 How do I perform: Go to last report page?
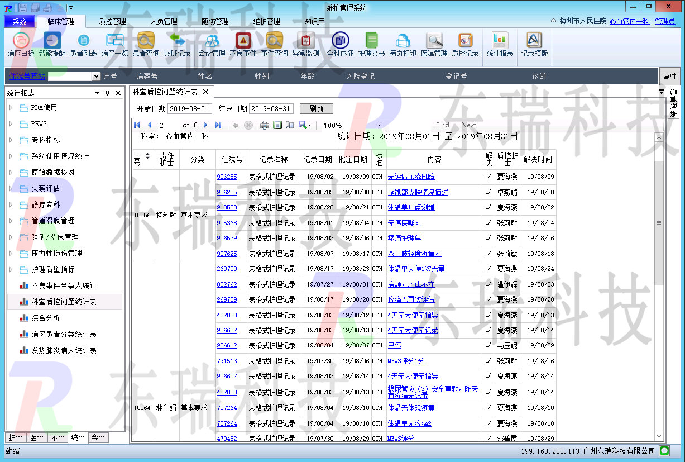click(x=218, y=125)
